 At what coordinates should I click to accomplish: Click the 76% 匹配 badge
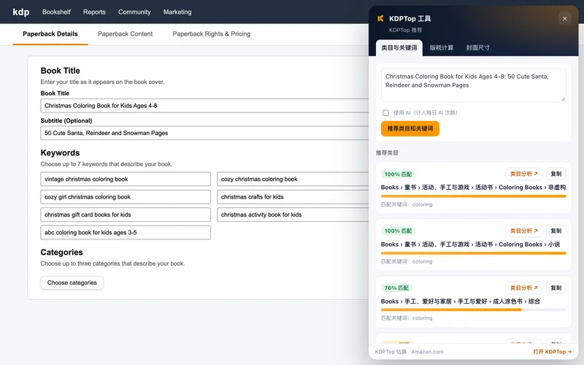396,288
